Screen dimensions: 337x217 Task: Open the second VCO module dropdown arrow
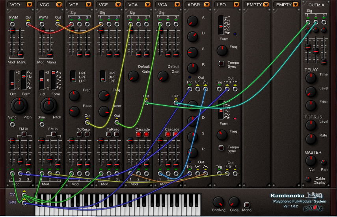click(59, 4)
